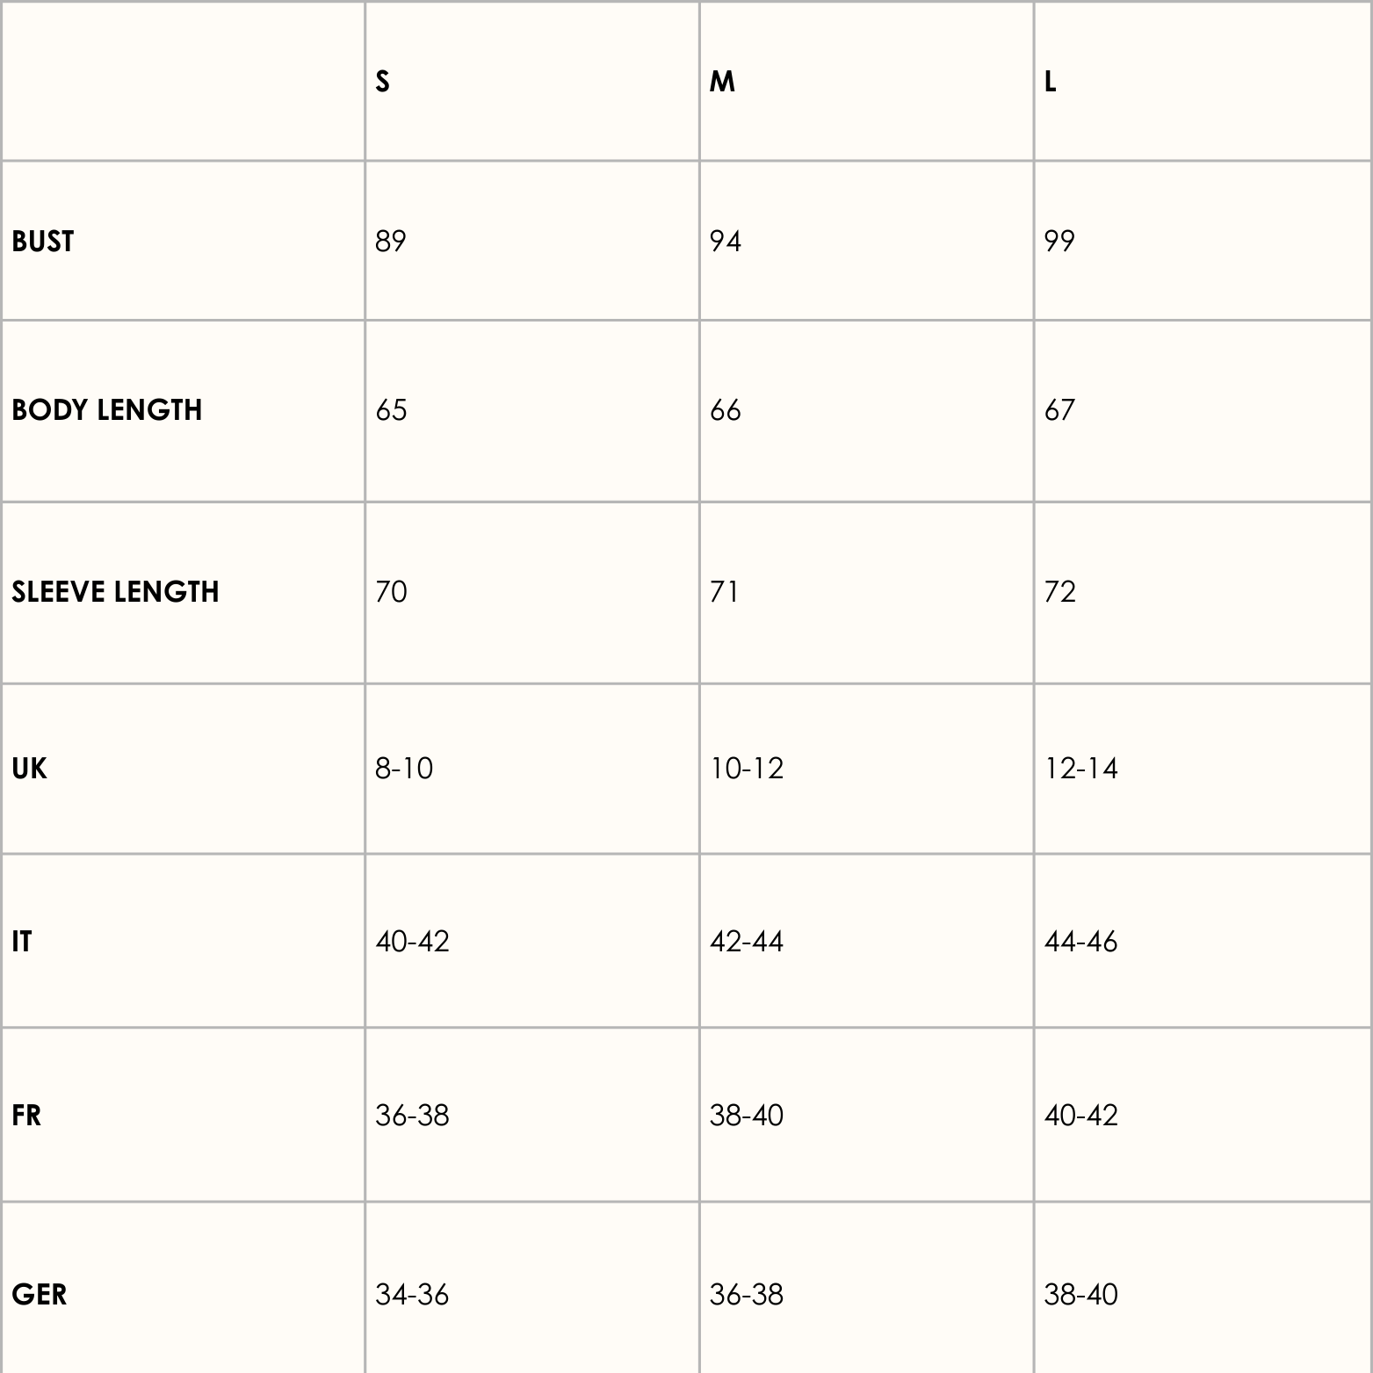Viewport: 1373px width, 1373px height.
Task: Click the UK size 8-10 cell
Action: [404, 769]
